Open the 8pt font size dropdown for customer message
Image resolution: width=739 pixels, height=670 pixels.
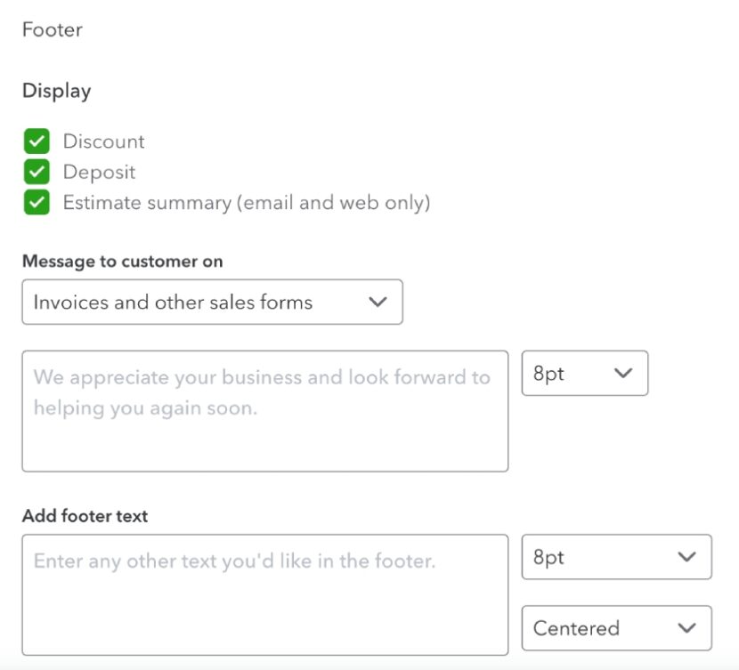(585, 374)
